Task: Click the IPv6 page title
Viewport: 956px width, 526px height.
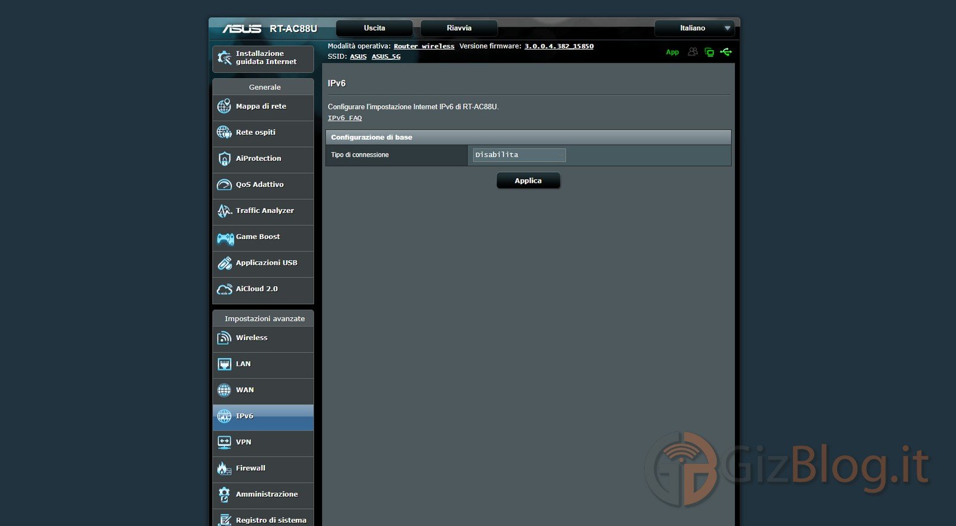Action: (x=336, y=84)
